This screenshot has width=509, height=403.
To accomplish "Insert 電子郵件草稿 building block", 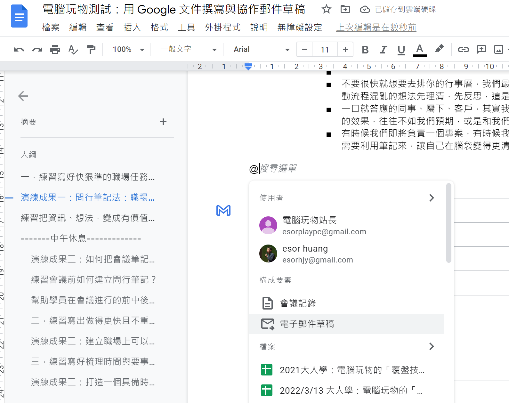I will pyautogui.click(x=347, y=324).
